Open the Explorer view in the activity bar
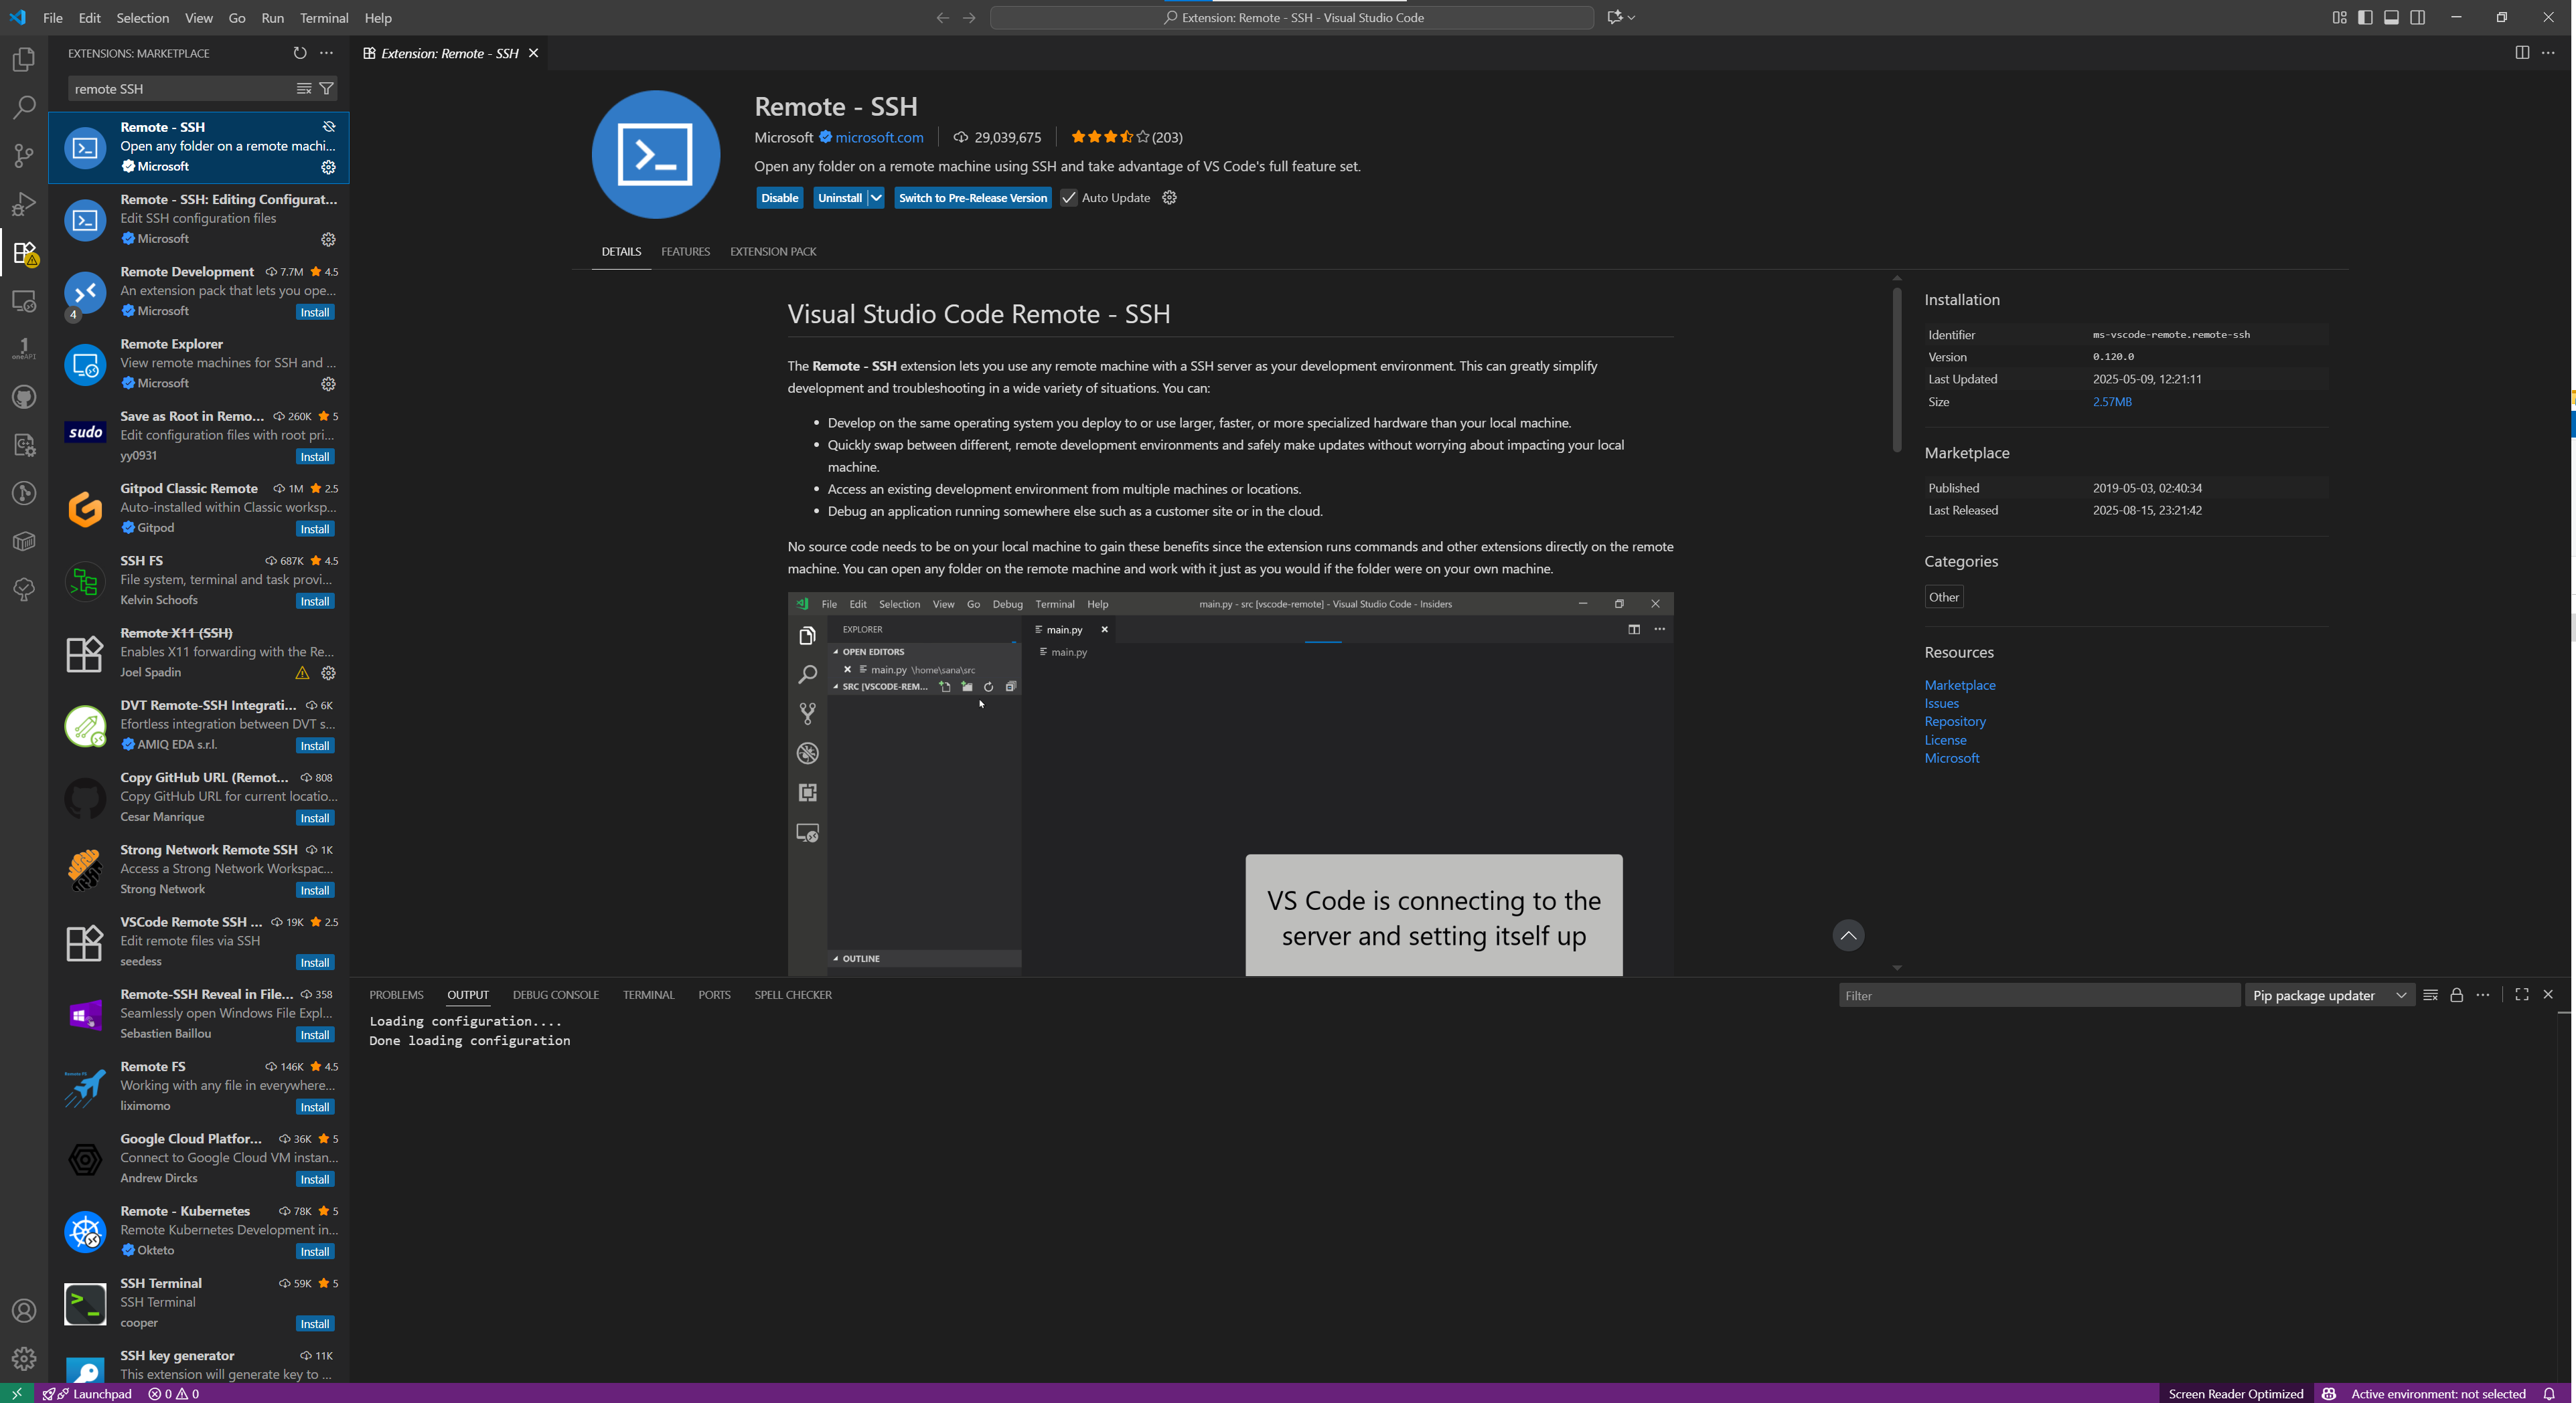This screenshot has width=2576, height=1403. pos(23,59)
